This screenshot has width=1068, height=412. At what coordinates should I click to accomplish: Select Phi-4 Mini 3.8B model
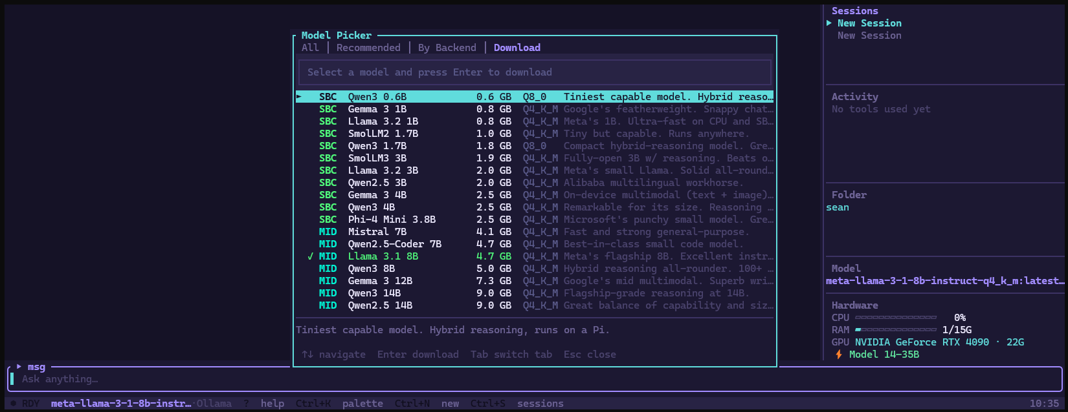pos(535,220)
